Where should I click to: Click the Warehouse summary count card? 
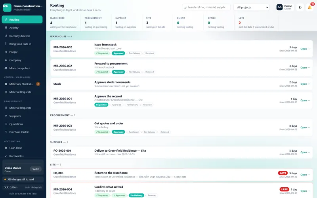click(x=63, y=23)
